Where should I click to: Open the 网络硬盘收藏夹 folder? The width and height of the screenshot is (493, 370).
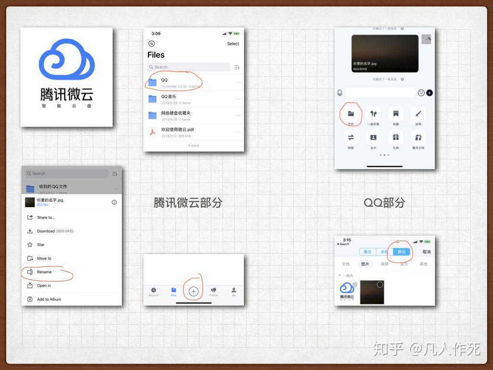(x=194, y=116)
